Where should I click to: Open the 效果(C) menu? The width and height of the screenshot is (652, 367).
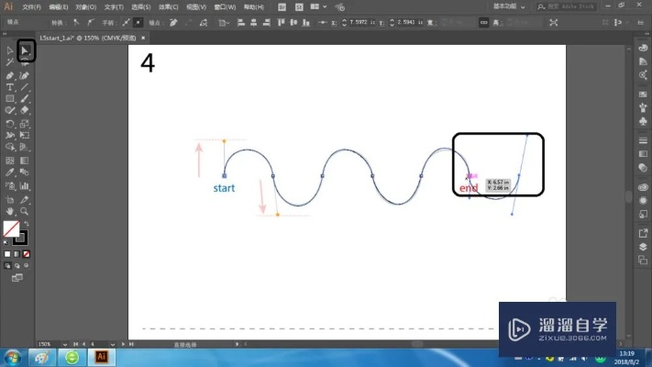(168, 7)
